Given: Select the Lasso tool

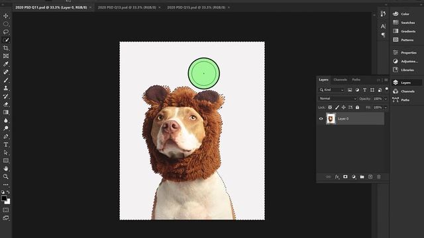Looking at the screenshot, I should tap(6, 32).
